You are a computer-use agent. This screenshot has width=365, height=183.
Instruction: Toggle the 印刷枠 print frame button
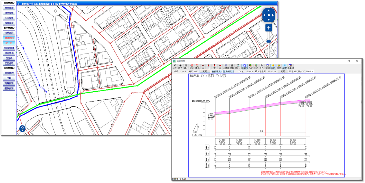click(244, 66)
